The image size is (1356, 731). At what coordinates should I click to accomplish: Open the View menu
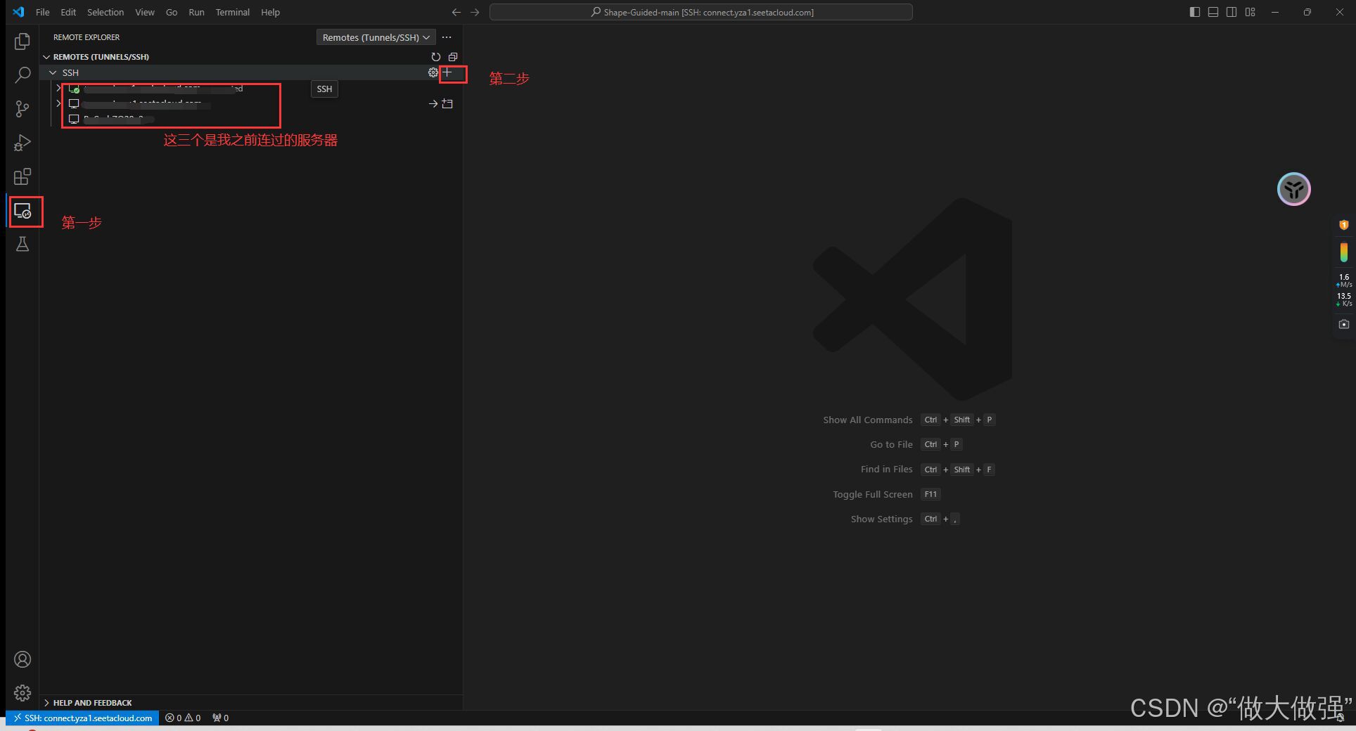(145, 12)
